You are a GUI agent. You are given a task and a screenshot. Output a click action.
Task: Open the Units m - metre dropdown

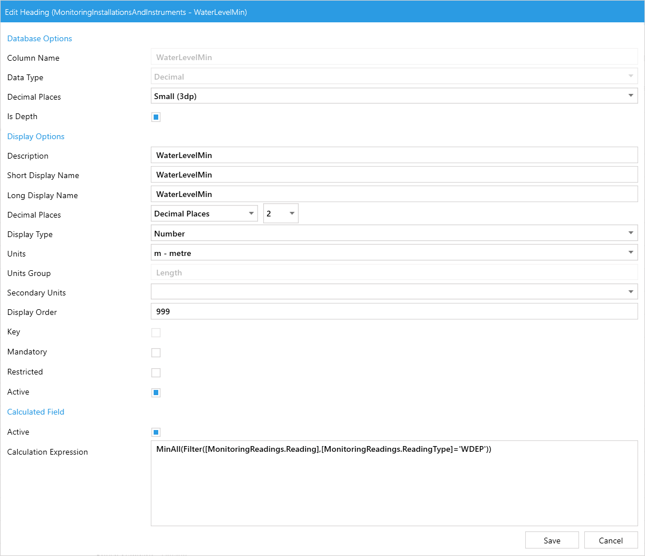point(394,253)
